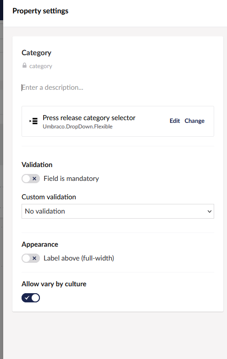Click the Property settings panel heading
Screen dimensions: 227x359
click(x=40, y=11)
